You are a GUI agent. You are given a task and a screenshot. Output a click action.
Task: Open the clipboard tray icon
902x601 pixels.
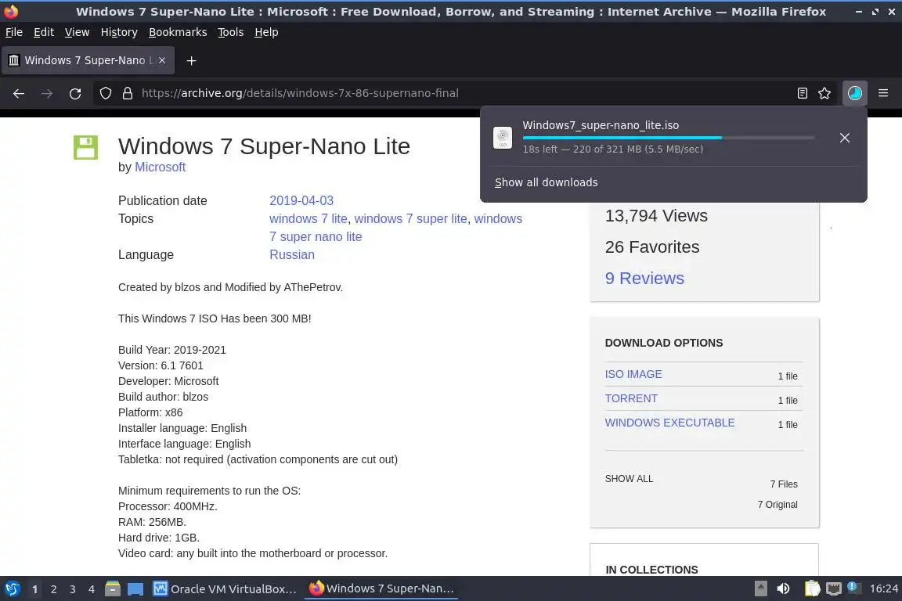pos(812,588)
